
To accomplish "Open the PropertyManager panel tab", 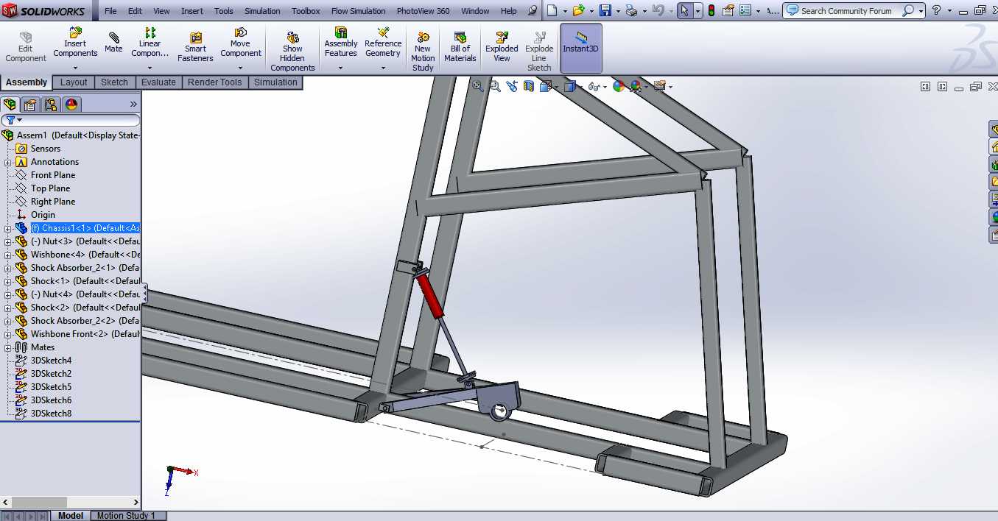I will tap(30, 104).
